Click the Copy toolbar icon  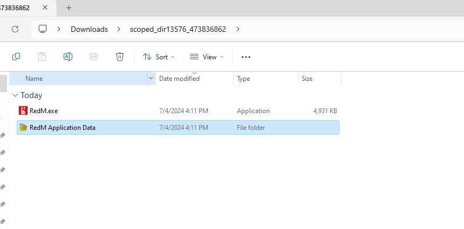16,57
